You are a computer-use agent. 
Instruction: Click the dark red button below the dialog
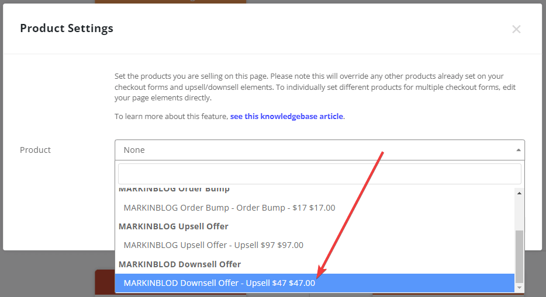[104, 282]
